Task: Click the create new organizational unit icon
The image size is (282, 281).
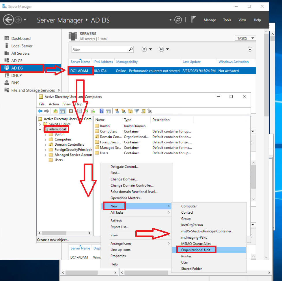Action: click(x=130, y=111)
